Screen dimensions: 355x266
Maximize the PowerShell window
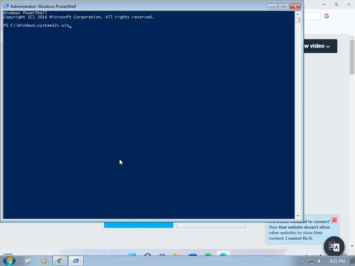(284, 7)
